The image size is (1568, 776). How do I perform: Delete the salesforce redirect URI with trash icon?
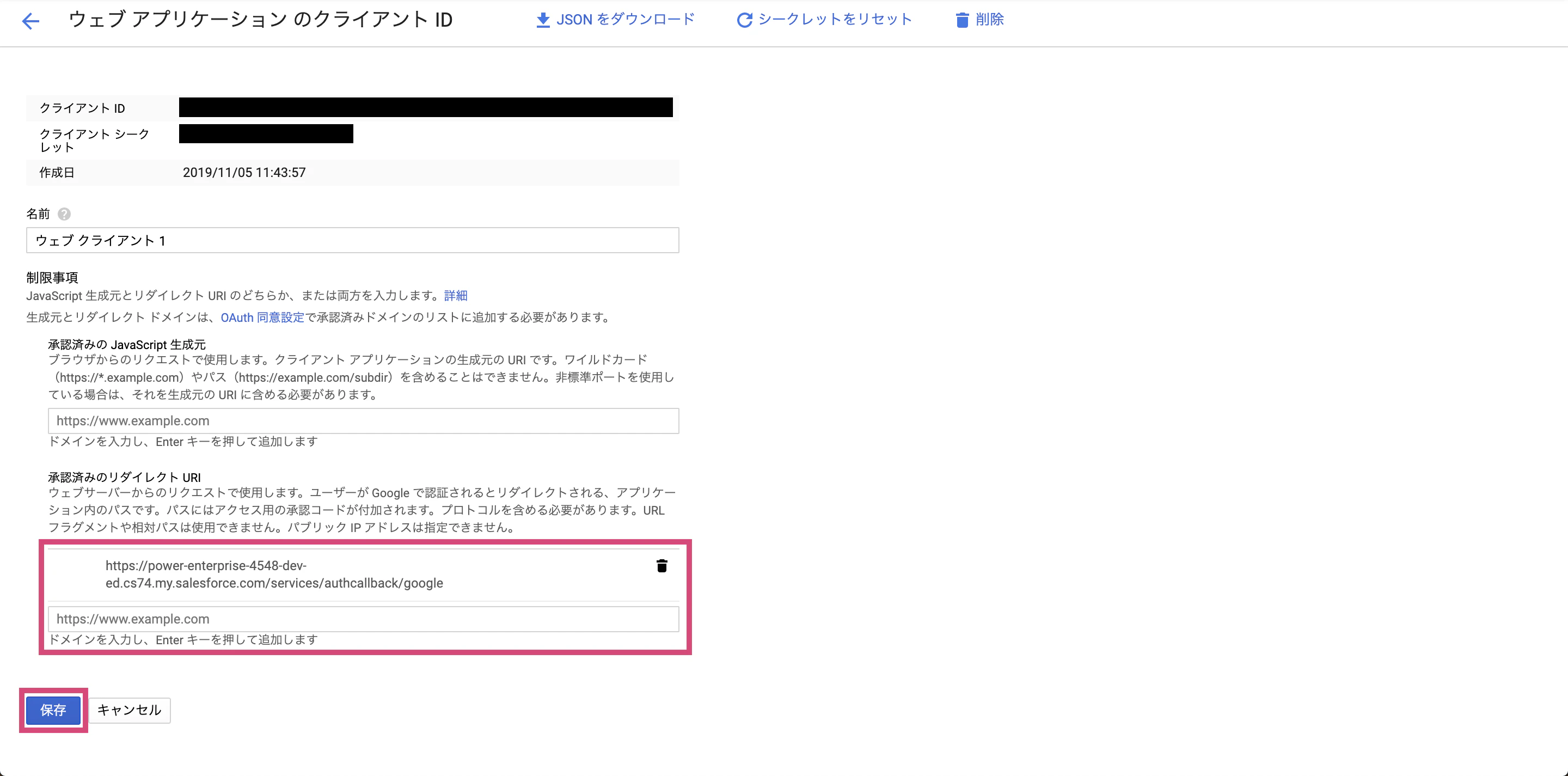[661, 565]
